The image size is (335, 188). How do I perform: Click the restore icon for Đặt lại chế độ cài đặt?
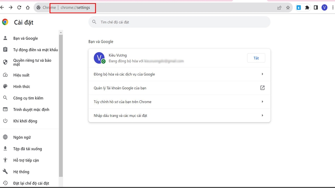click(x=5, y=183)
